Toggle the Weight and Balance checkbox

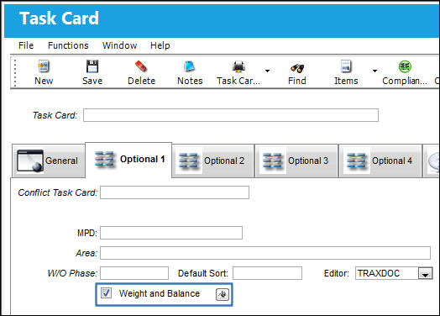coord(106,293)
